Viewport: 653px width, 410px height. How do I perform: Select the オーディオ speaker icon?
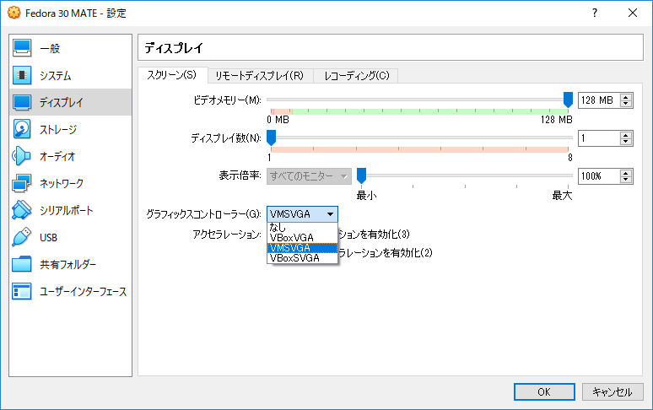click(x=22, y=157)
